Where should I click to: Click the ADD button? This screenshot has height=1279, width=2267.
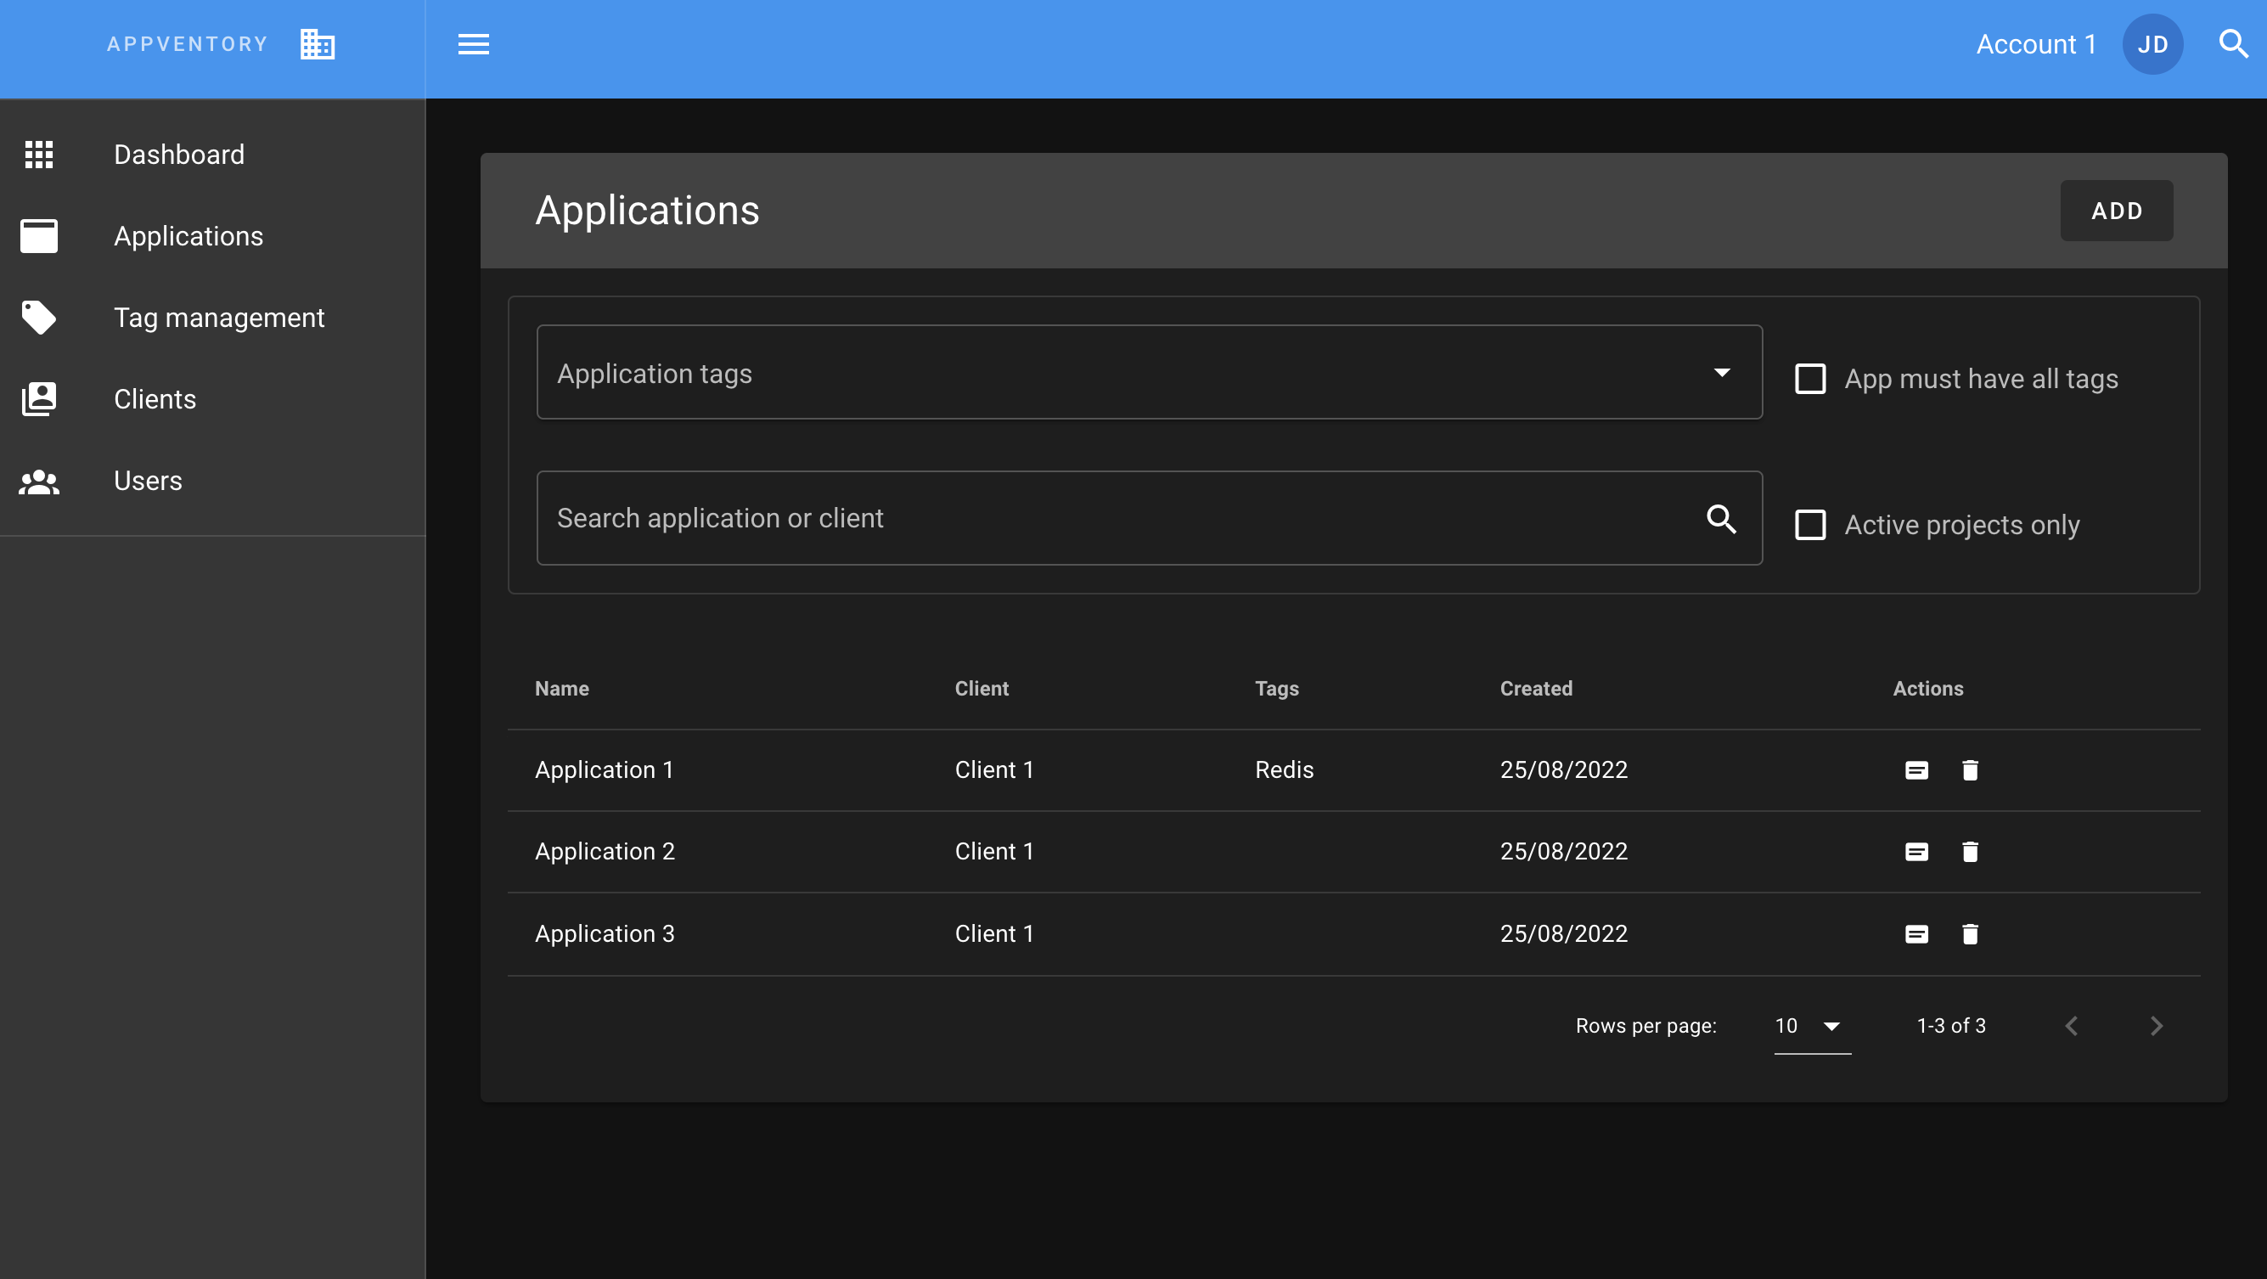2116,211
